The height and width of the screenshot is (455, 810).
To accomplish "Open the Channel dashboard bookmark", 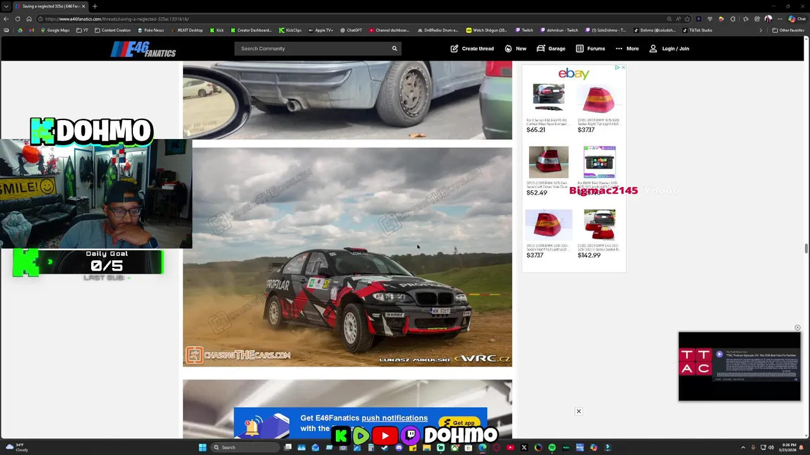I will 389,30.
